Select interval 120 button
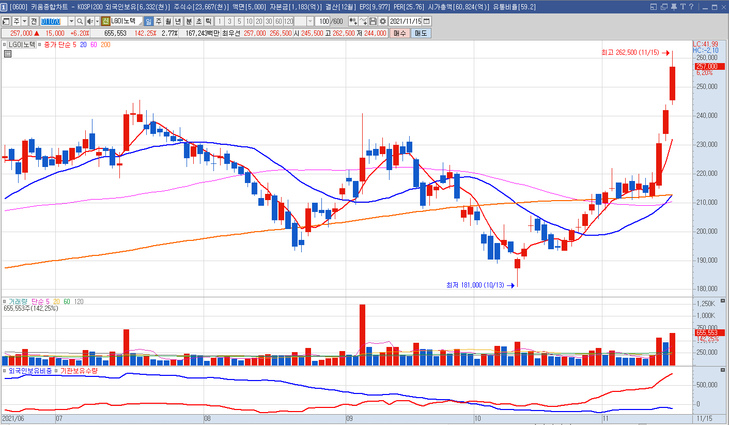 [x=288, y=21]
